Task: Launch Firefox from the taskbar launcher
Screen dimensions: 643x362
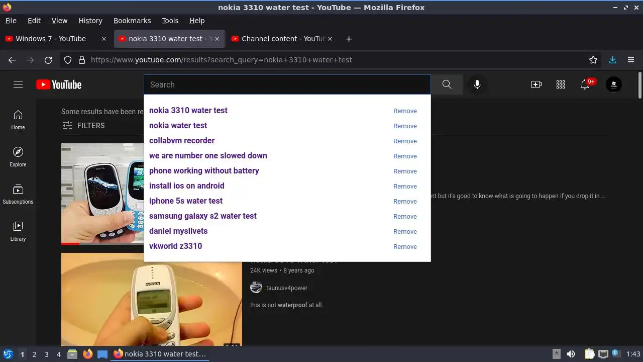Action: click(x=87, y=354)
